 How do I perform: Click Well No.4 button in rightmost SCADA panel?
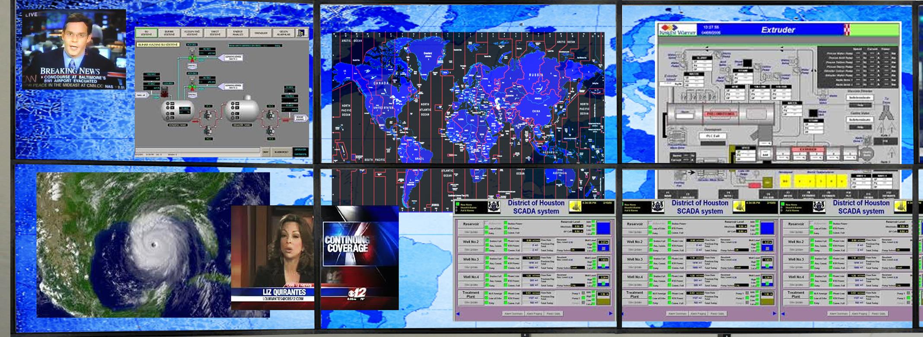pos(796,277)
